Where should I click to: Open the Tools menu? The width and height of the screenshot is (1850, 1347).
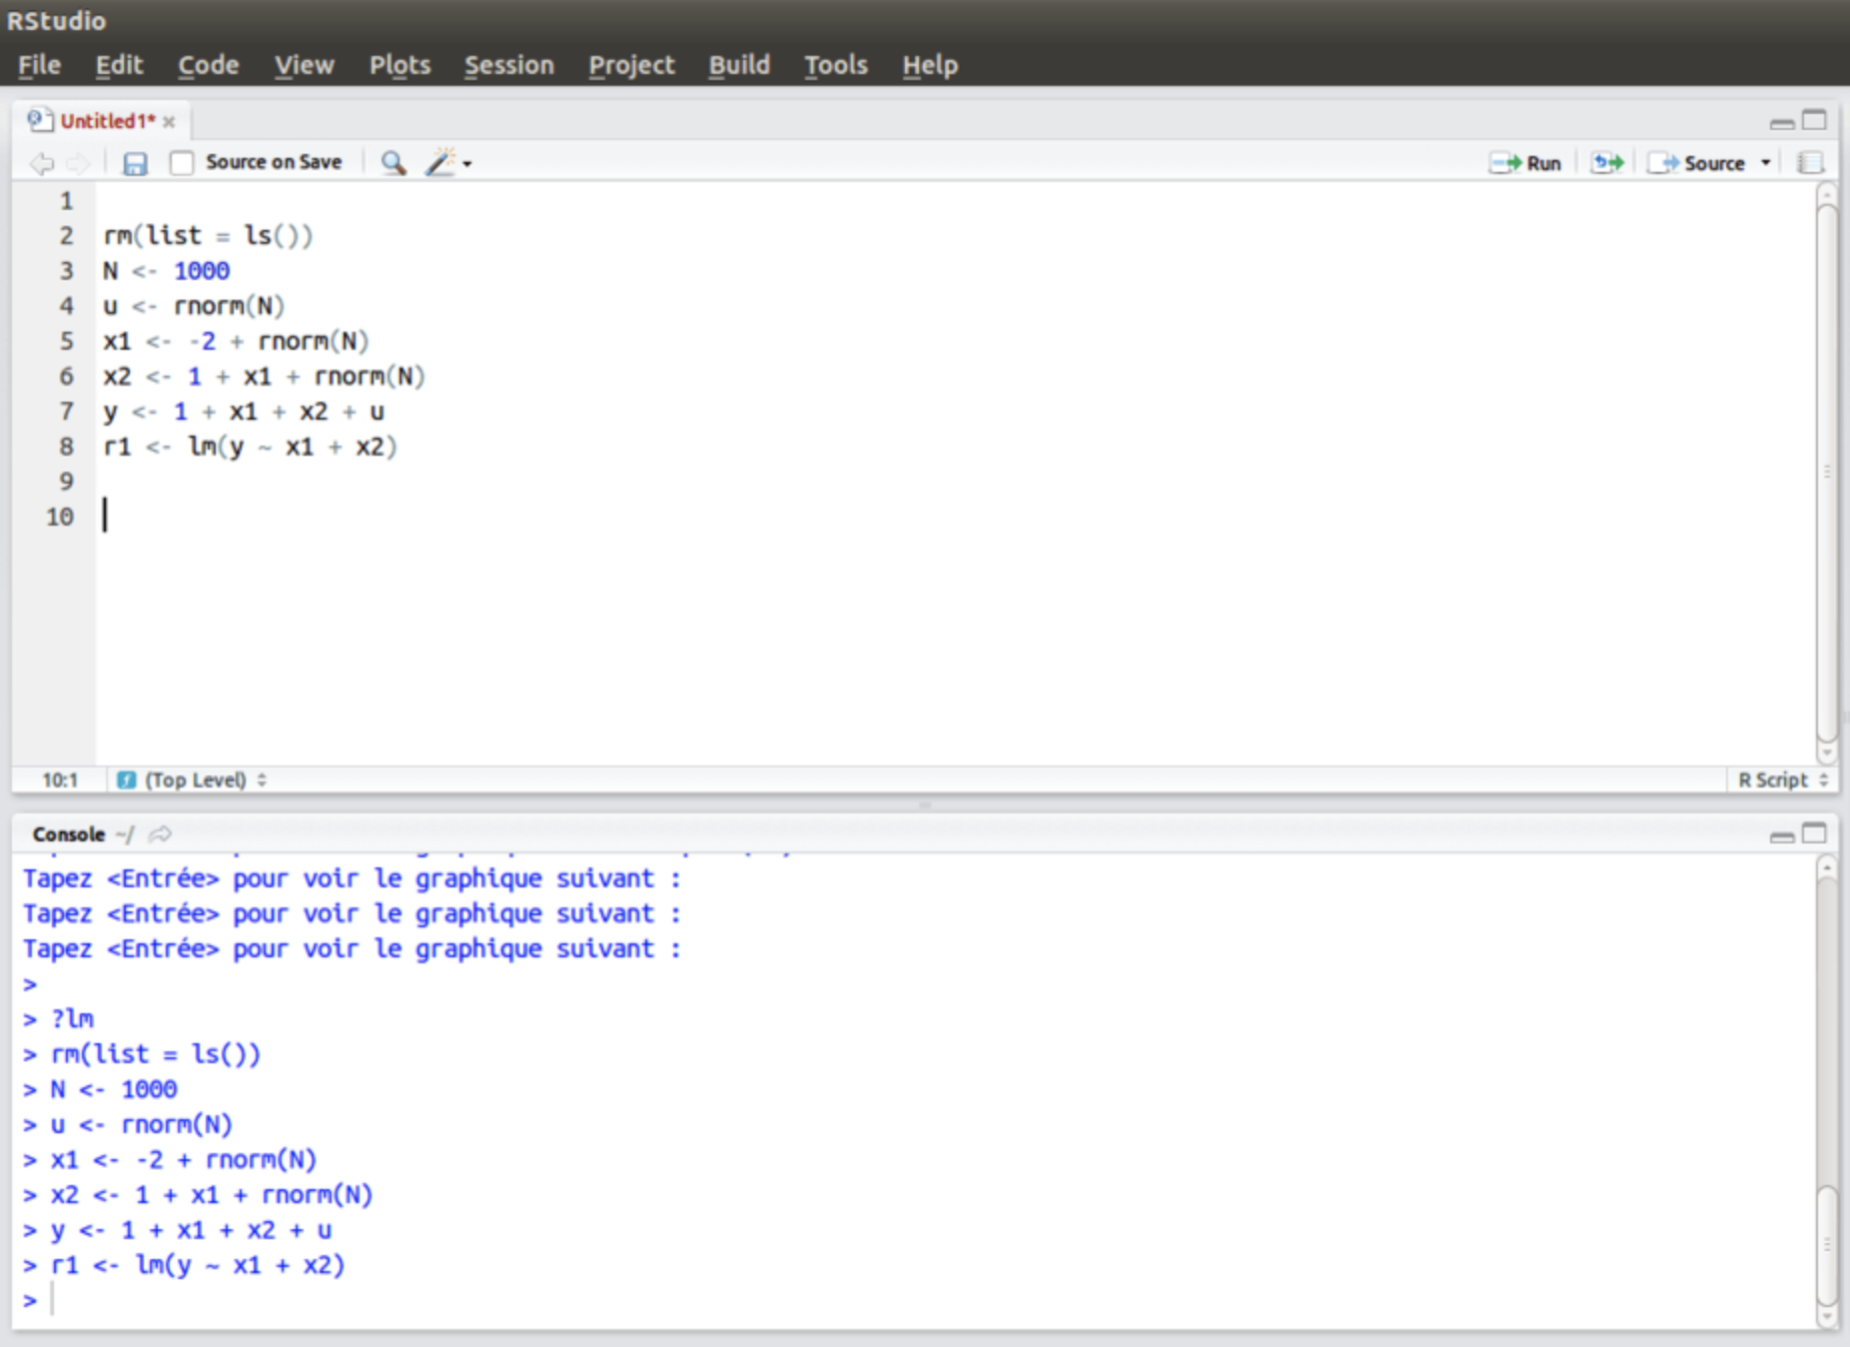[836, 65]
